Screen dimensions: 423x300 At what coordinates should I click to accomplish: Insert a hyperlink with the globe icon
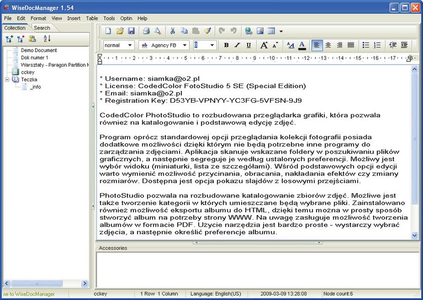pos(249,31)
